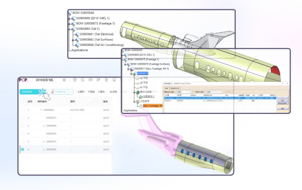Screen dimensions: 302x190
Task: Open the 3D cube icon in PCP header
Action: point(75,80)
